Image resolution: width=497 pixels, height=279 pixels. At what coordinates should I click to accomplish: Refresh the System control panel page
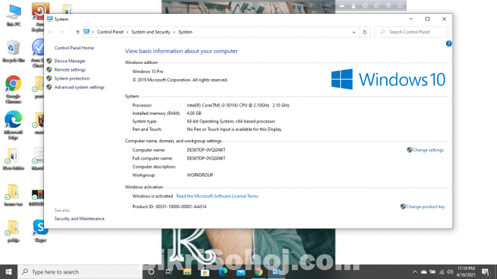365,32
